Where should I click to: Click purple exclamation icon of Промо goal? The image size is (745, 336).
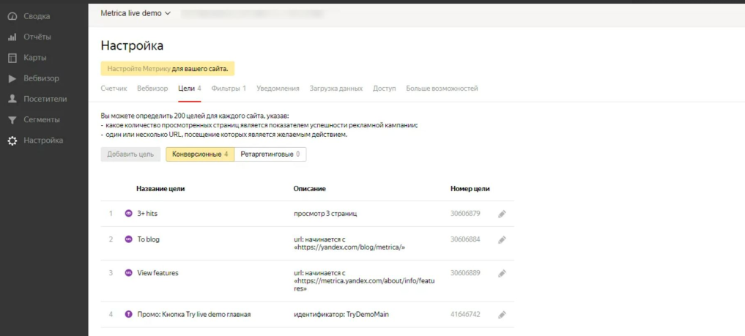pyautogui.click(x=128, y=314)
